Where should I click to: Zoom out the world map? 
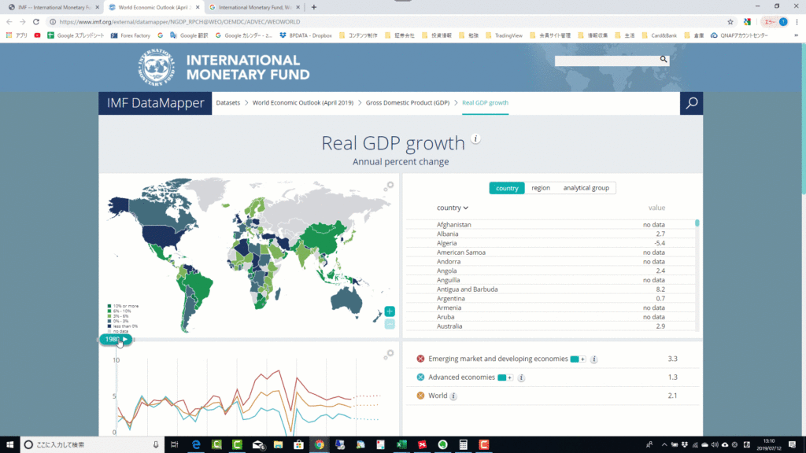[x=390, y=324]
